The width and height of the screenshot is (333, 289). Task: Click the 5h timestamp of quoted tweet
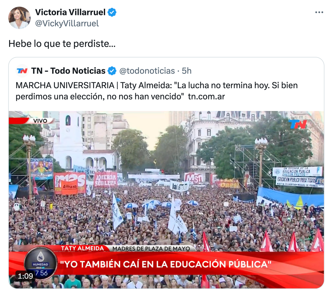pyautogui.click(x=187, y=71)
